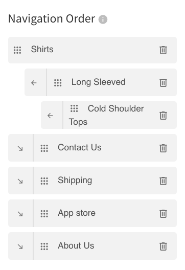Select the Shipping navigation label
Screen dimensions: 185x270
point(75,181)
